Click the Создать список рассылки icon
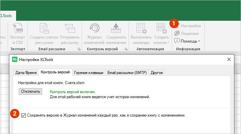The width and height of the screenshot is (241, 134). [x=44, y=28]
